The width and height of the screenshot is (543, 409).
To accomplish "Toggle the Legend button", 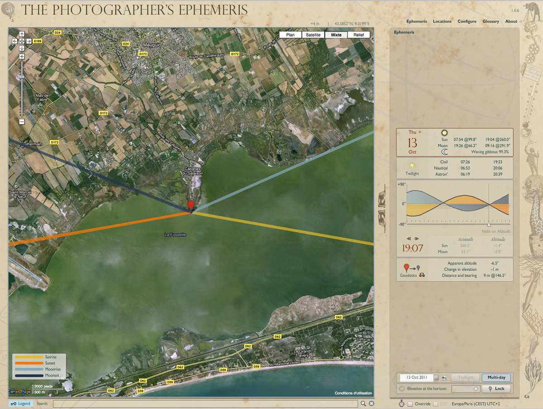I will (x=21, y=404).
